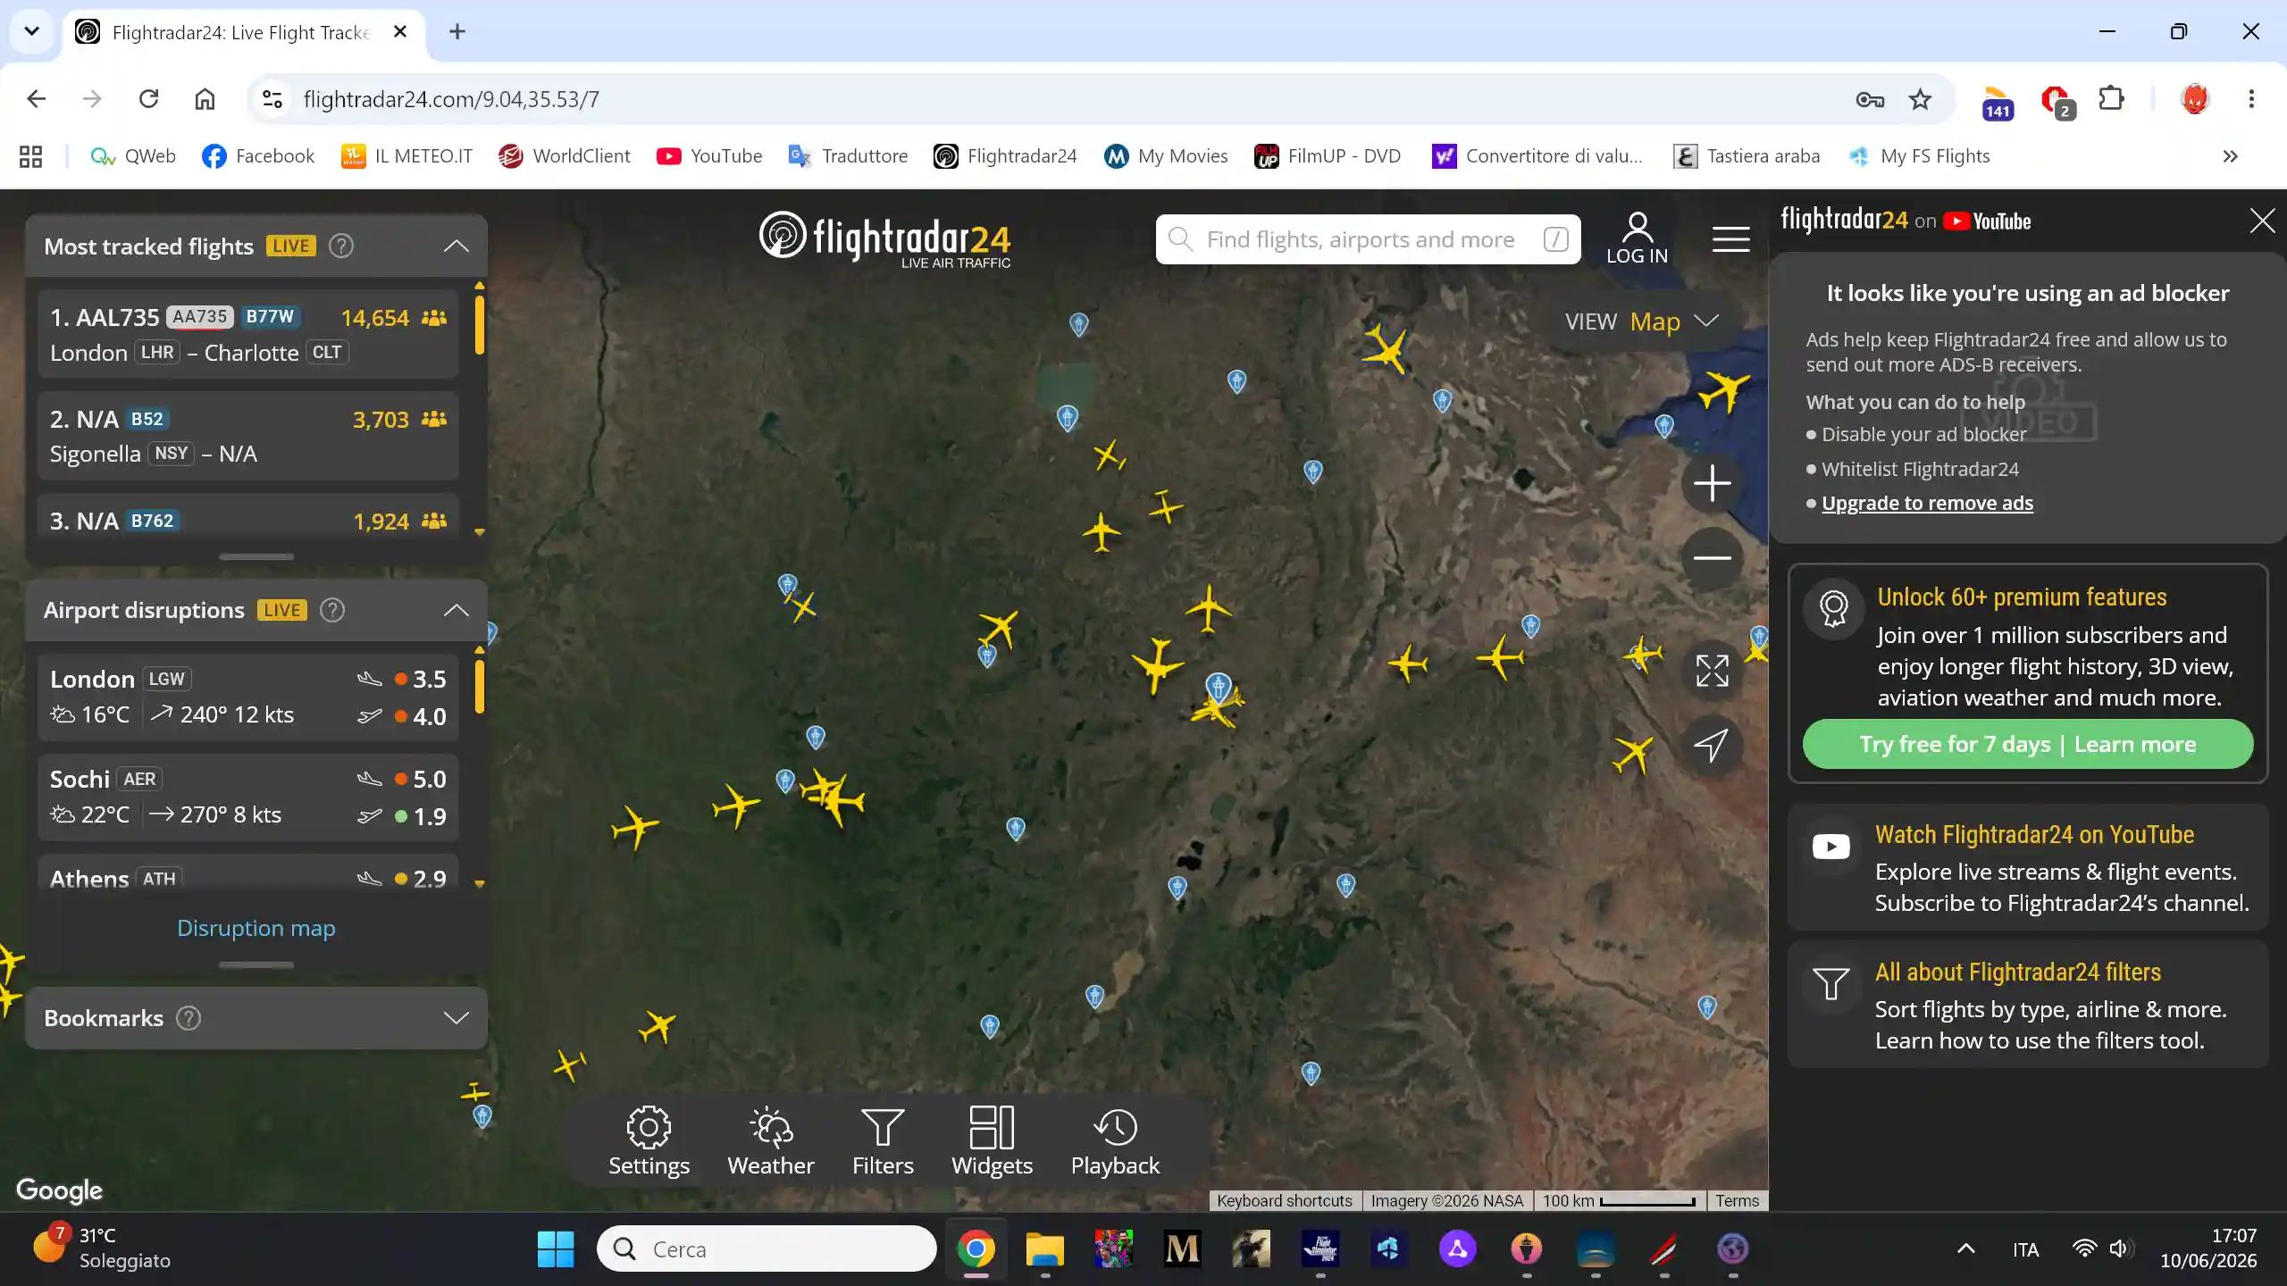The image size is (2287, 1286).
Task: Zoom in the map with plus button
Action: (1712, 483)
